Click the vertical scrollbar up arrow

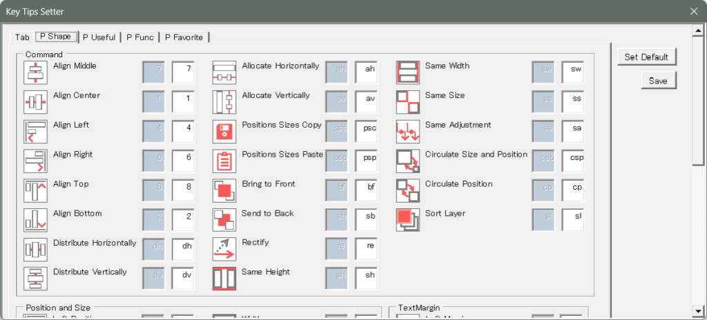pyautogui.click(x=697, y=29)
